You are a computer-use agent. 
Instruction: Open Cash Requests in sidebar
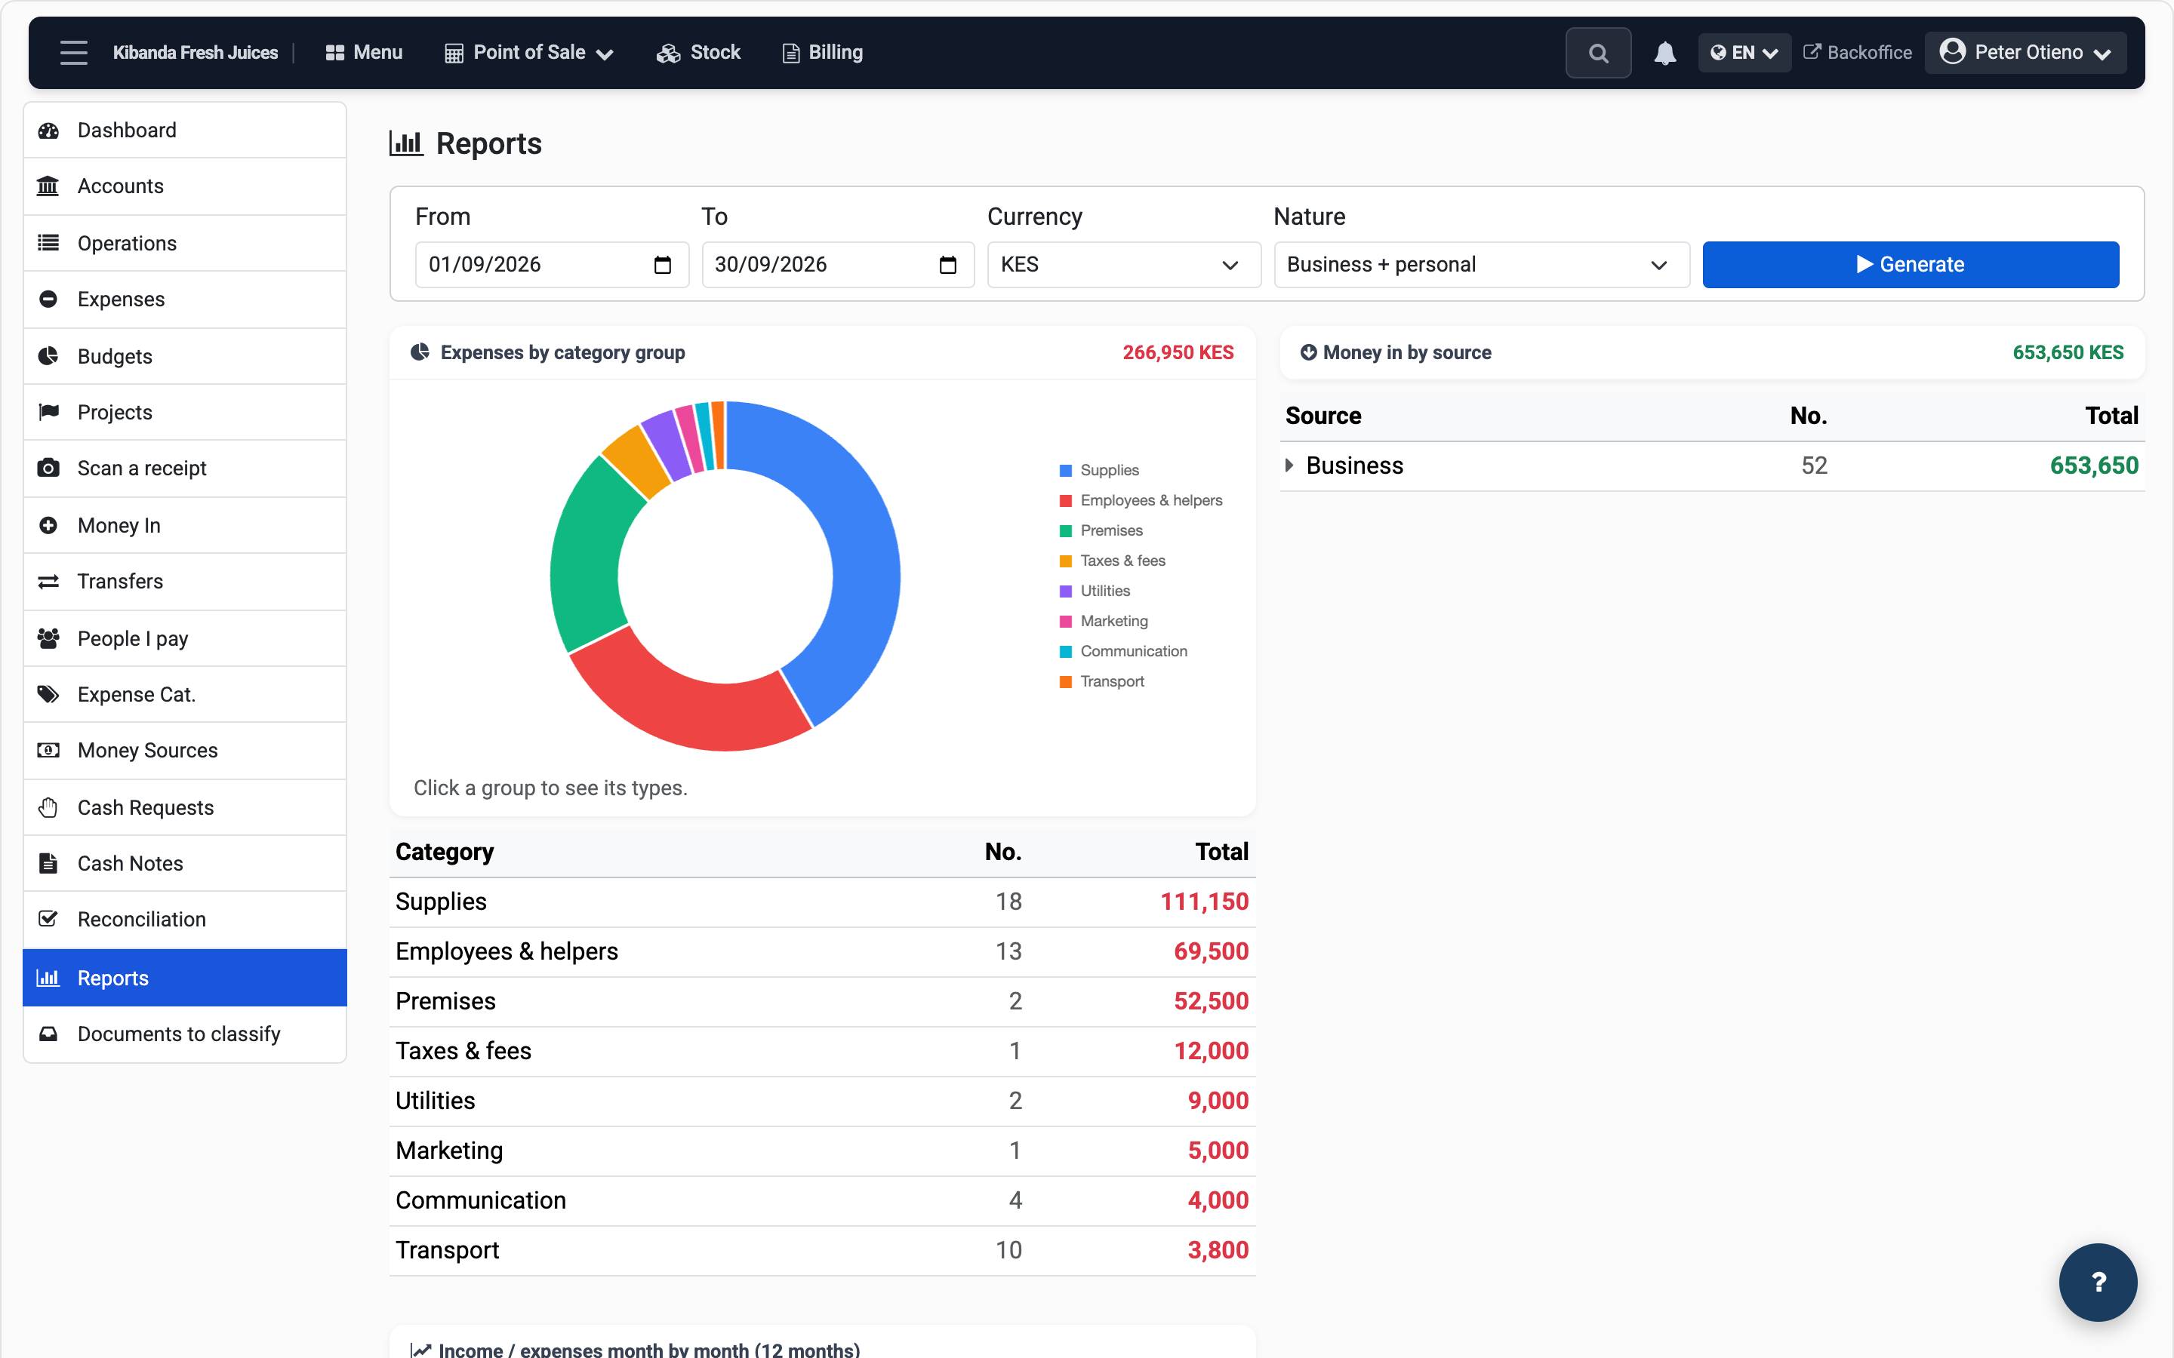tap(185, 807)
